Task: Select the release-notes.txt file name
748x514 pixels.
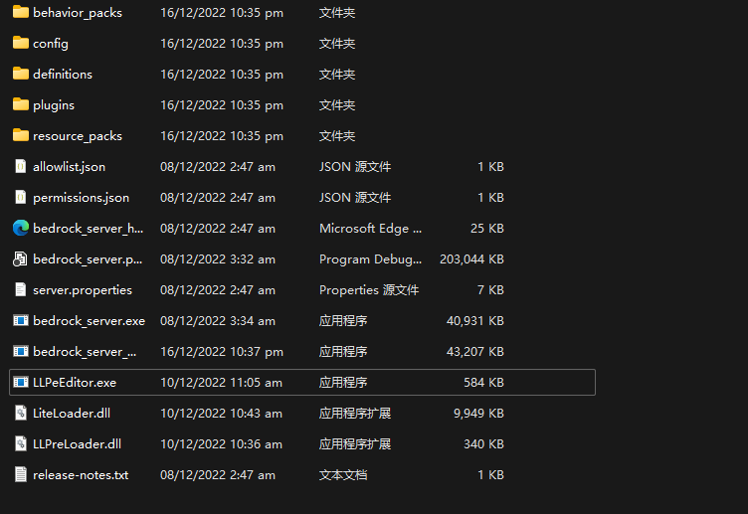Action: [81, 475]
